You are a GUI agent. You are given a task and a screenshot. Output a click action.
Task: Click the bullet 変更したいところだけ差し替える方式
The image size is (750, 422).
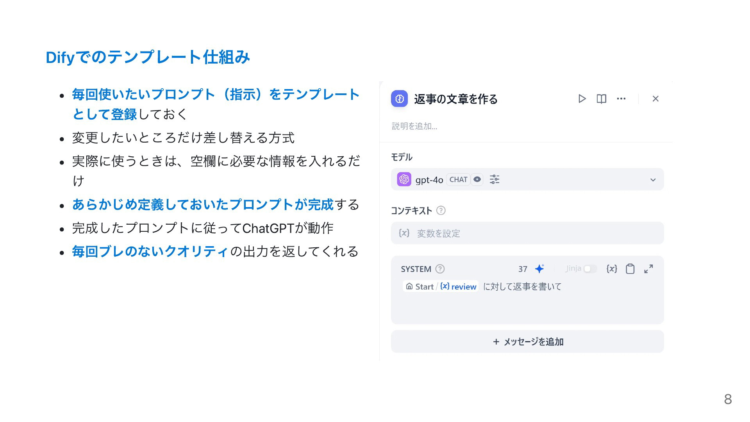[183, 138]
